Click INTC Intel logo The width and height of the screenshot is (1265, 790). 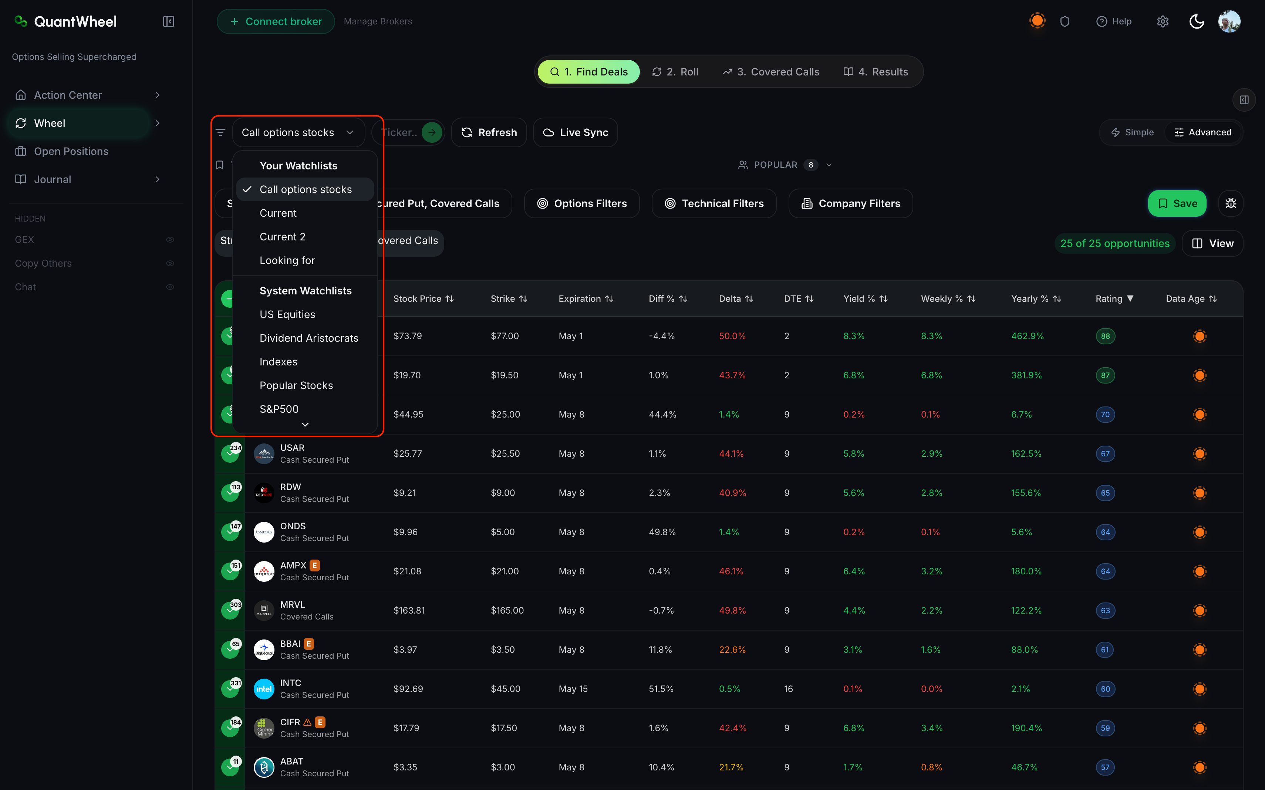264,689
